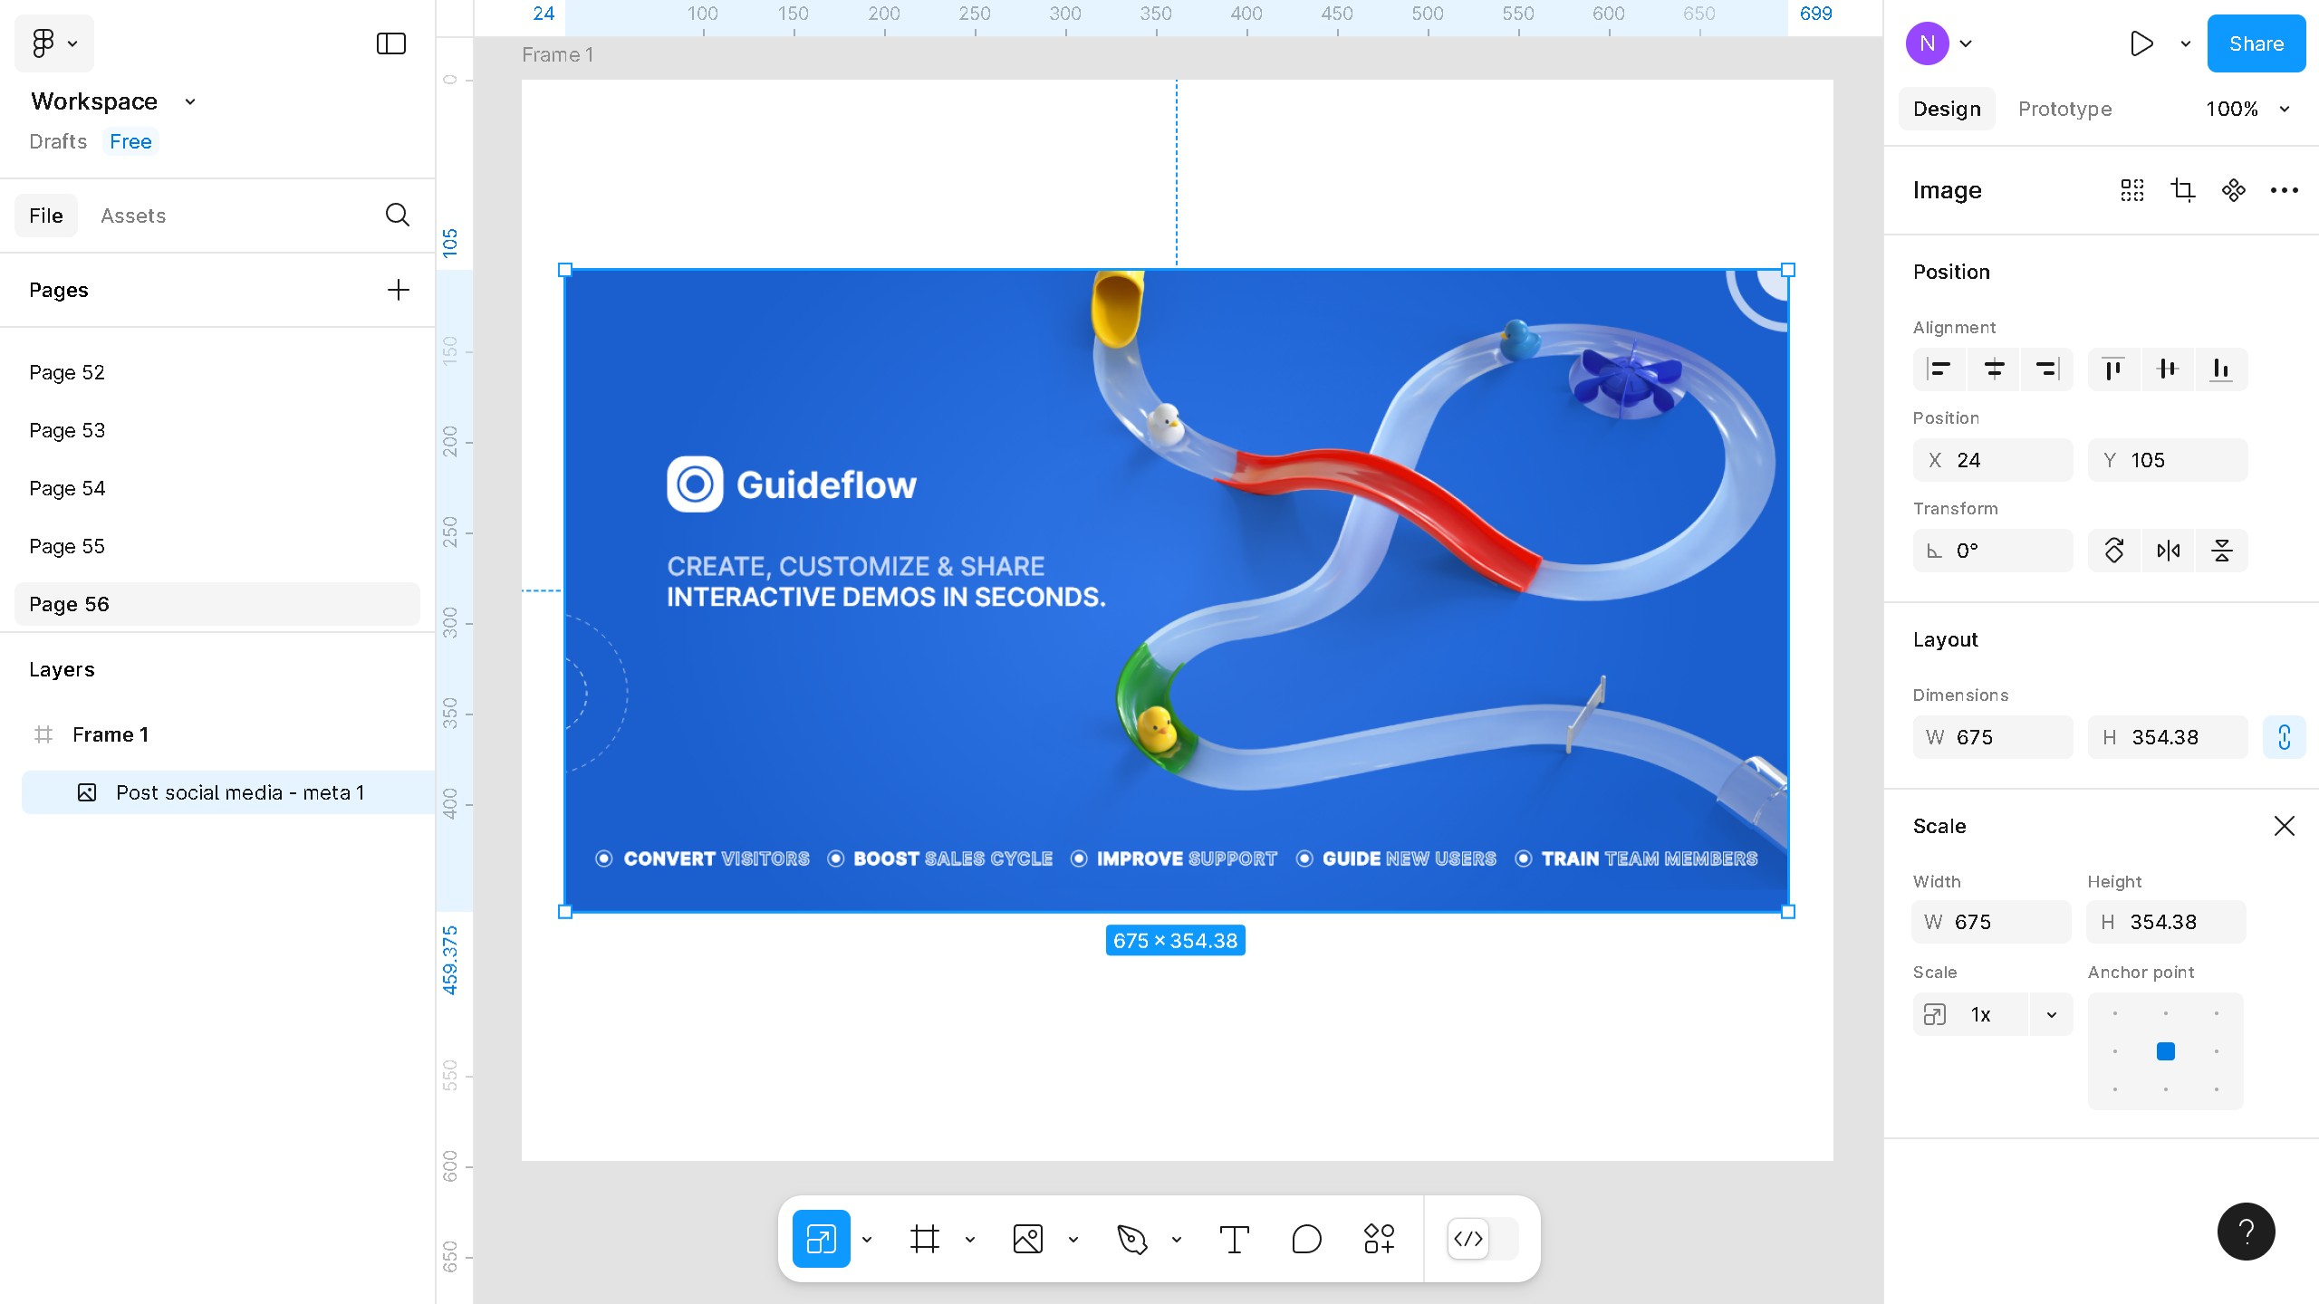2319x1304 pixels.
Task: Expand the Scale 1x dropdown
Action: point(2051,1015)
